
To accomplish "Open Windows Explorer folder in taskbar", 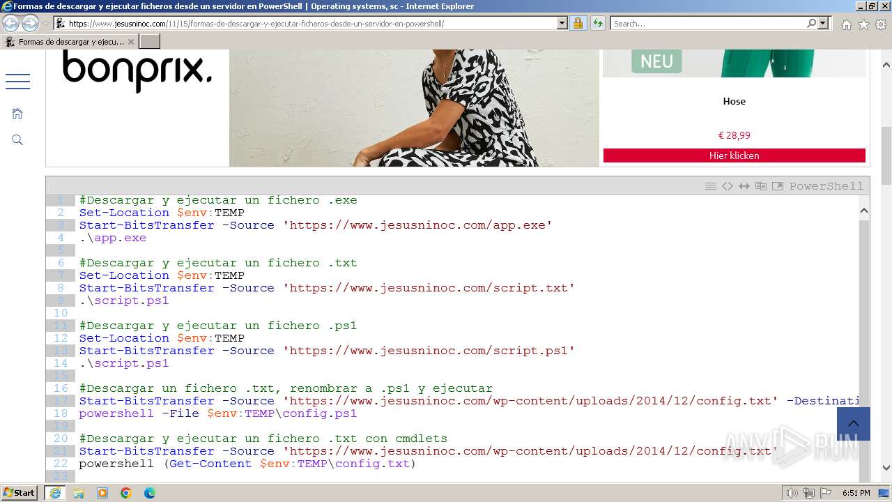I will click(x=79, y=493).
